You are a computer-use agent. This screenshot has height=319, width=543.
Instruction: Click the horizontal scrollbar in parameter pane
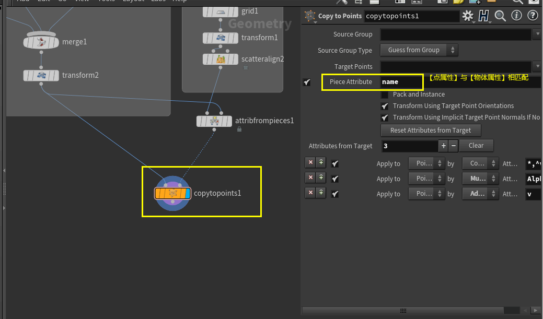coord(403,310)
